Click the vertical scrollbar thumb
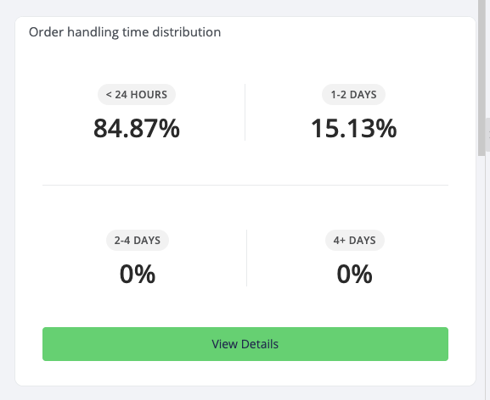 click(482, 77)
